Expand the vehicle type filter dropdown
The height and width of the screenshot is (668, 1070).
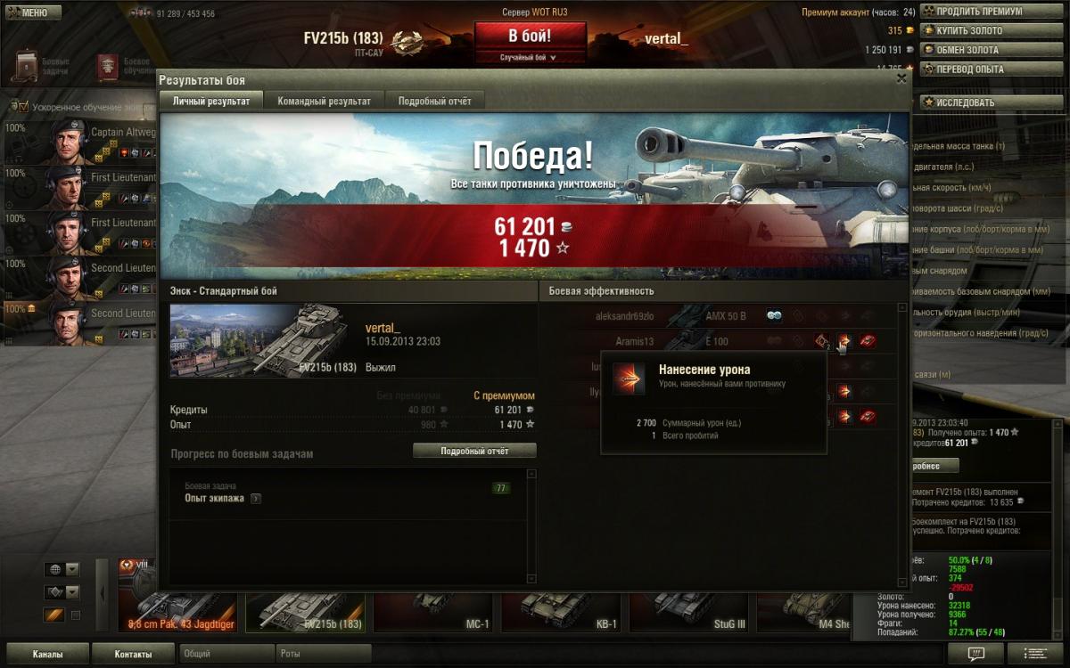click(x=73, y=592)
